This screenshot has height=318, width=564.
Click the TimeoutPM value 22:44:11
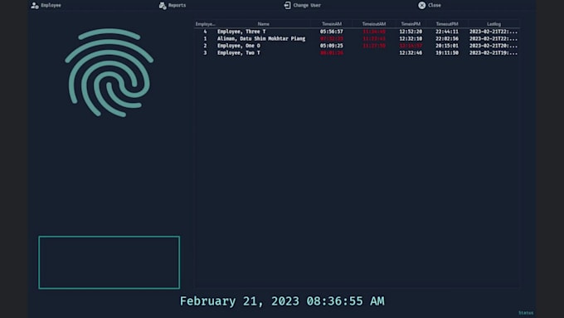(447, 32)
